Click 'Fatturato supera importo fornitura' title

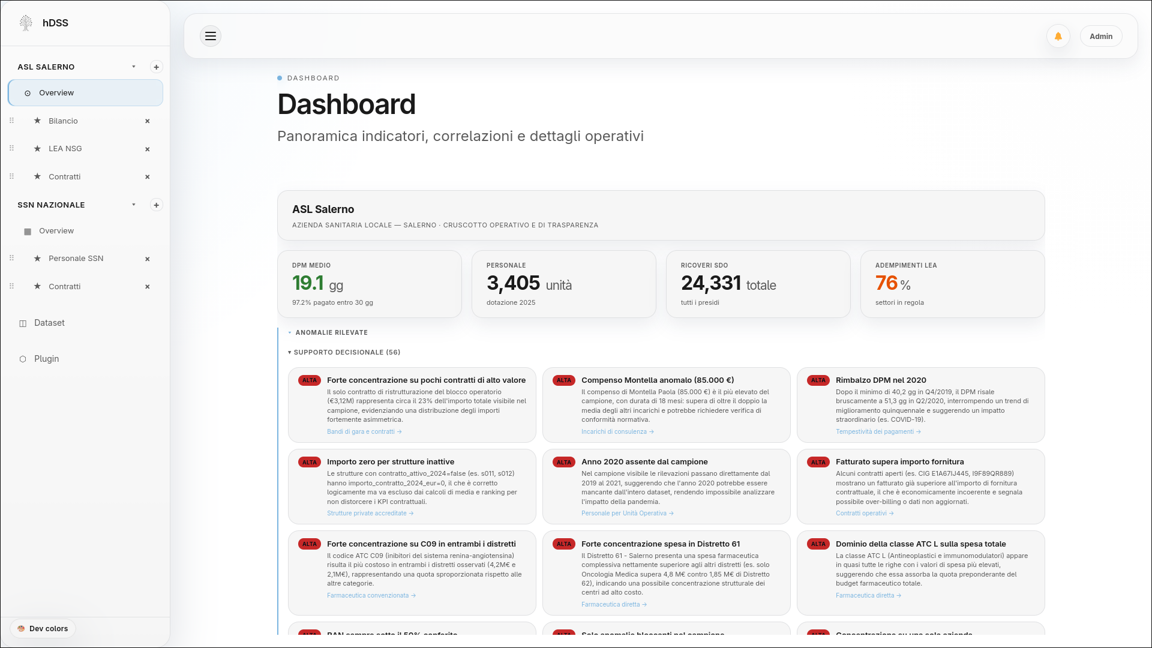pos(900,462)
